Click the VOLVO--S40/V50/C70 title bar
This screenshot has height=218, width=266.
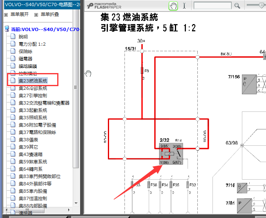(42, 4)
